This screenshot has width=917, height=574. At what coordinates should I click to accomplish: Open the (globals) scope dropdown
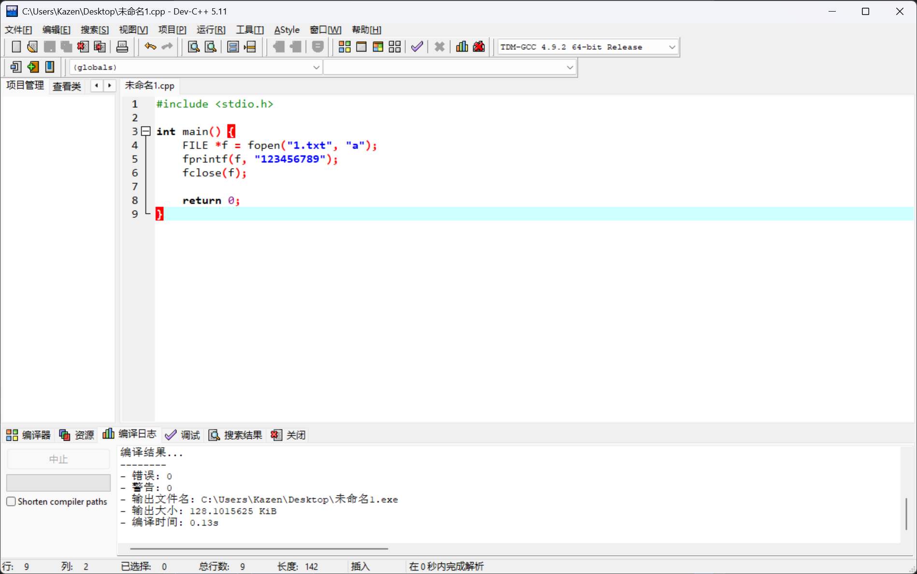[316, 67]
